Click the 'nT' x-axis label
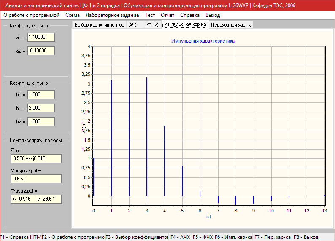The width and height of the screenshot is (335, 241). tap(209, 217)
